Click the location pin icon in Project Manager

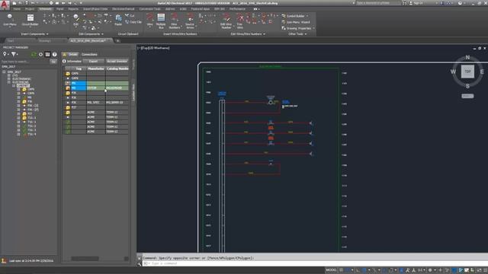(x=5, y=54)
